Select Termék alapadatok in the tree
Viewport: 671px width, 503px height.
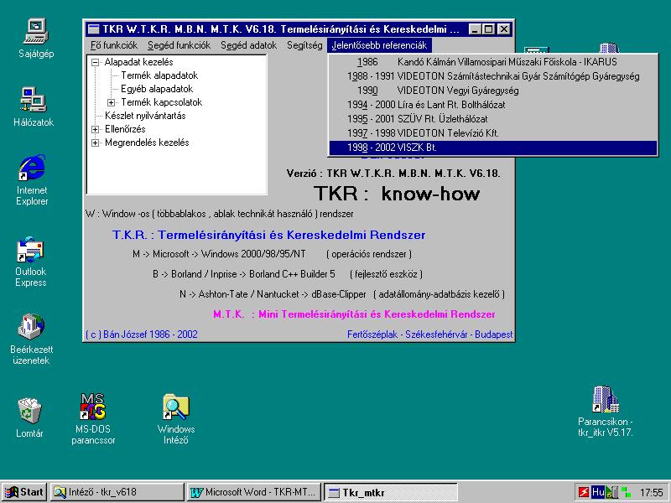[159, 75]
